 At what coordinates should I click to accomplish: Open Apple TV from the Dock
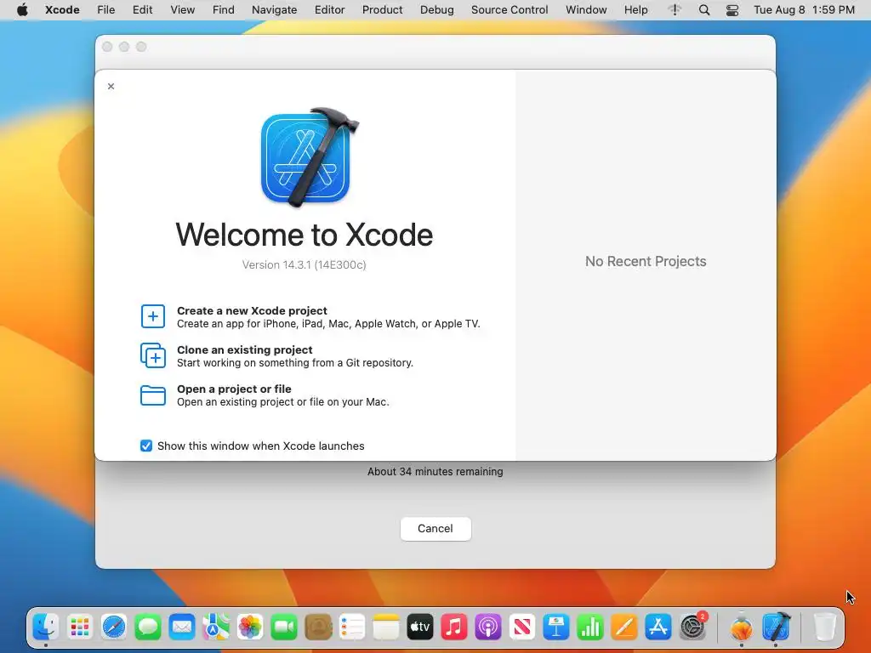[420, 627]
